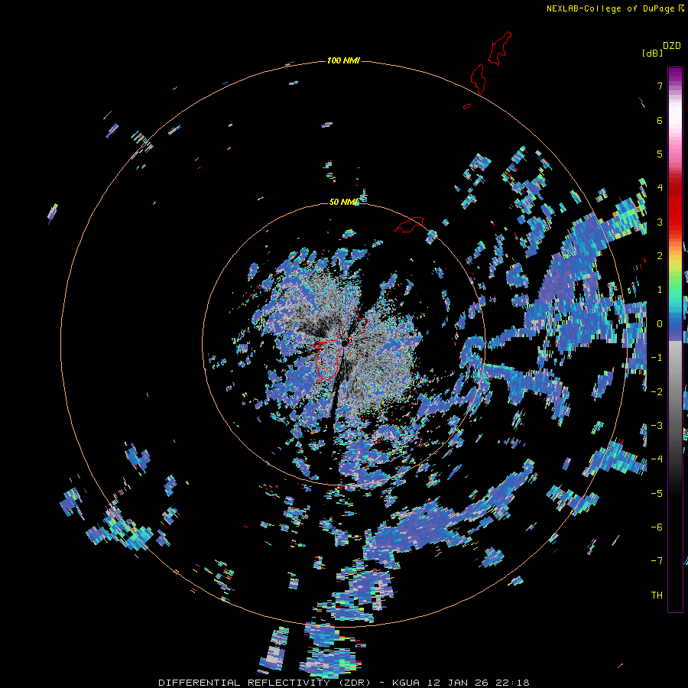The image size is (688, 688).
Task: Click the 100 NMI range ring label
Action: (343, 60)
